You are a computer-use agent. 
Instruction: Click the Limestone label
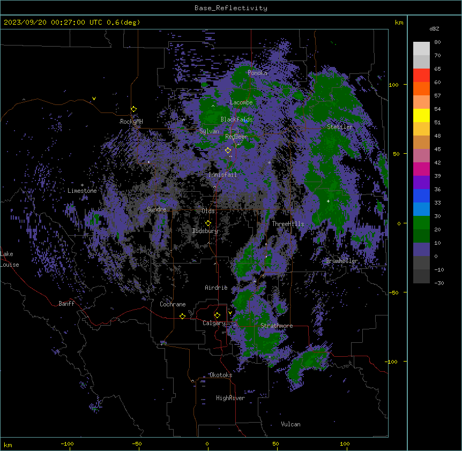point(82,191)
